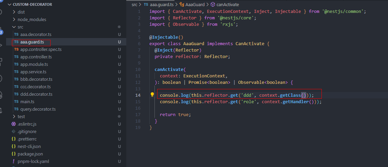Click the TS icon beside aaa.decorator.ts
This screenshot has height=167, width=388.
tap(16, 34)
